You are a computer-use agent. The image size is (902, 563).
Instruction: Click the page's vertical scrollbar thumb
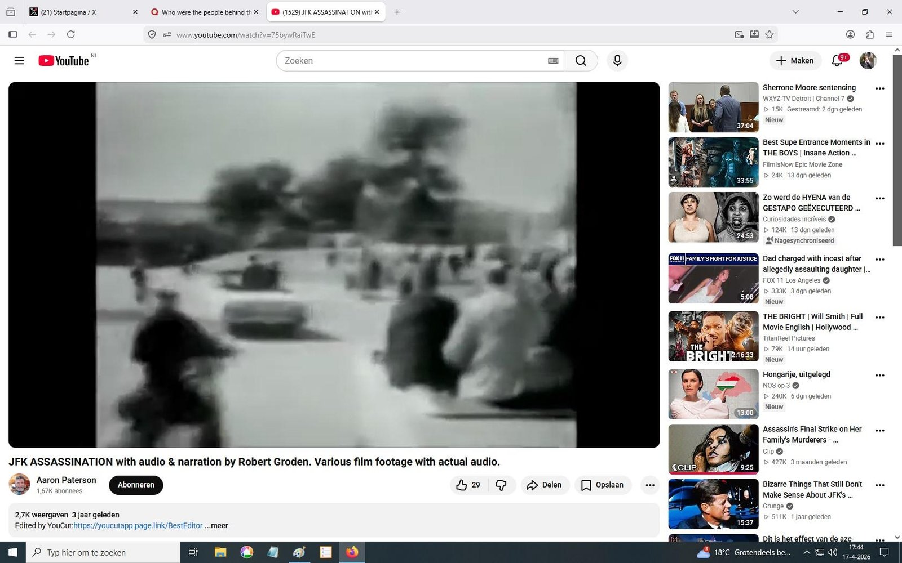point(897,150)
